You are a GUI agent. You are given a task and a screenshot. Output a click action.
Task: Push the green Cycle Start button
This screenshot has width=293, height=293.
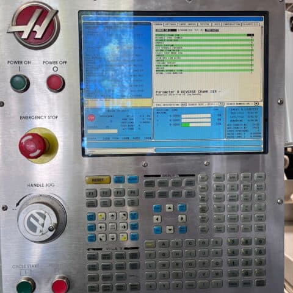click(x=26, y=285)
